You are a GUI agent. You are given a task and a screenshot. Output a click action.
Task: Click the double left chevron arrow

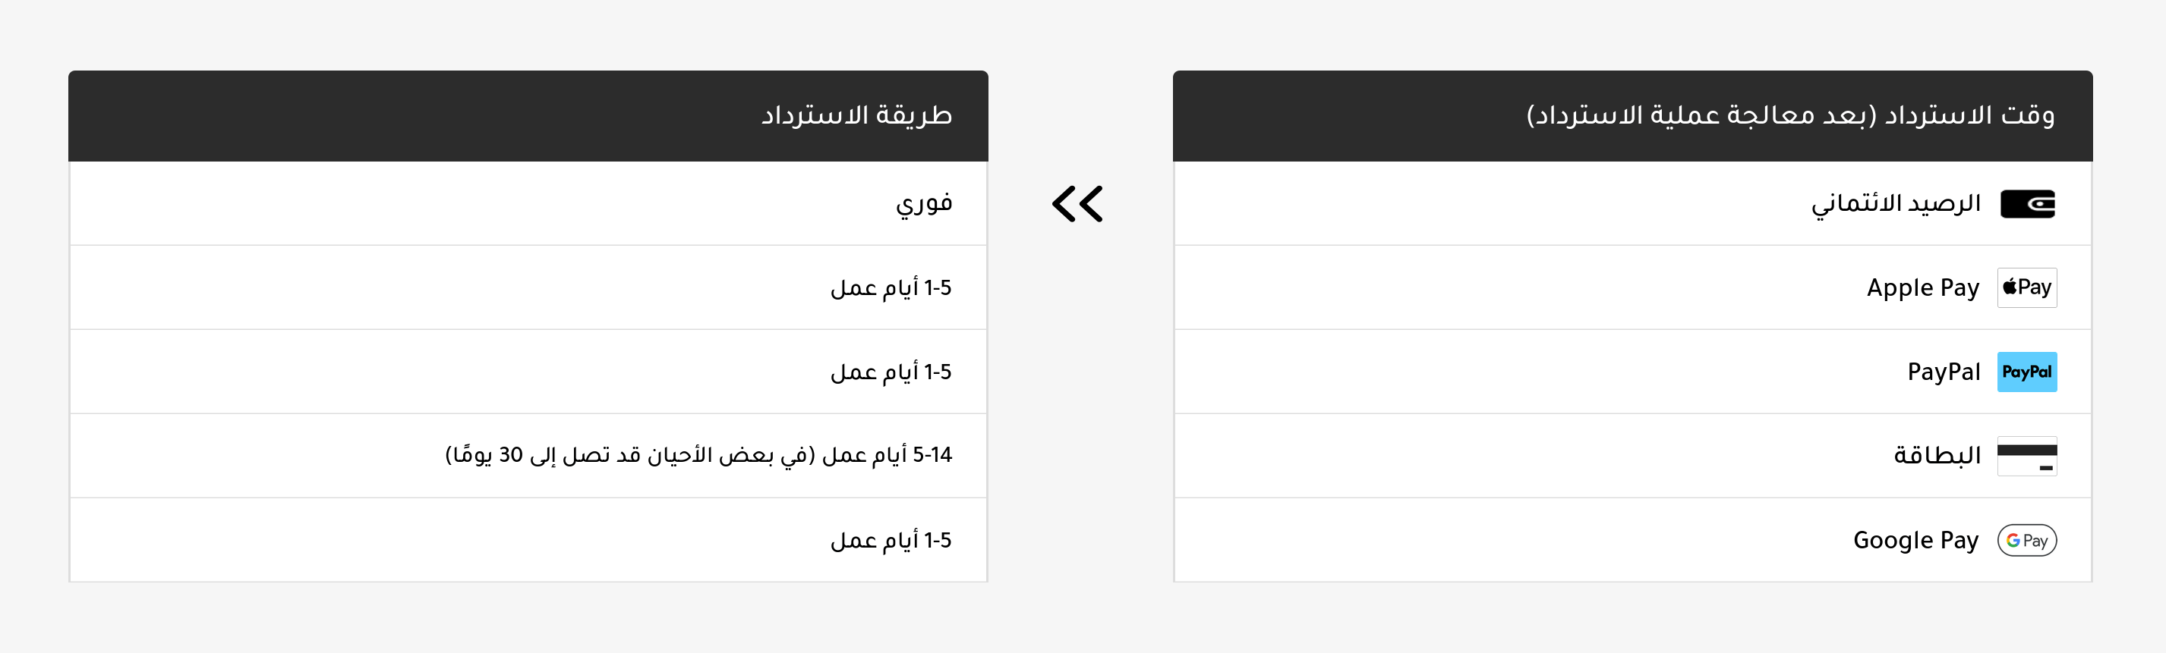1077,204
